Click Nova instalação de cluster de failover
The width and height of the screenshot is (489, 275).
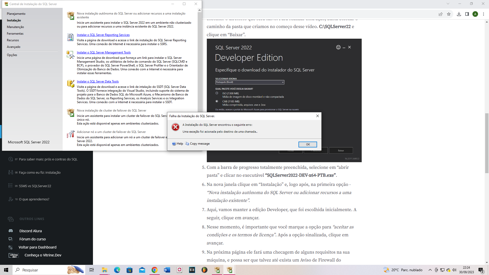coord(112,111)
